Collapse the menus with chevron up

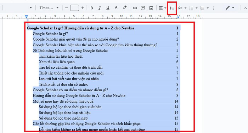pos(246,8)
